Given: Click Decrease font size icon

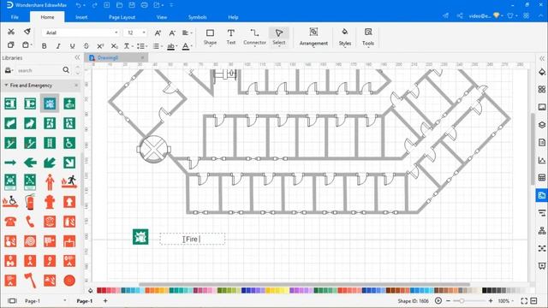Looking at the screenshot, I should pos(172,33).
